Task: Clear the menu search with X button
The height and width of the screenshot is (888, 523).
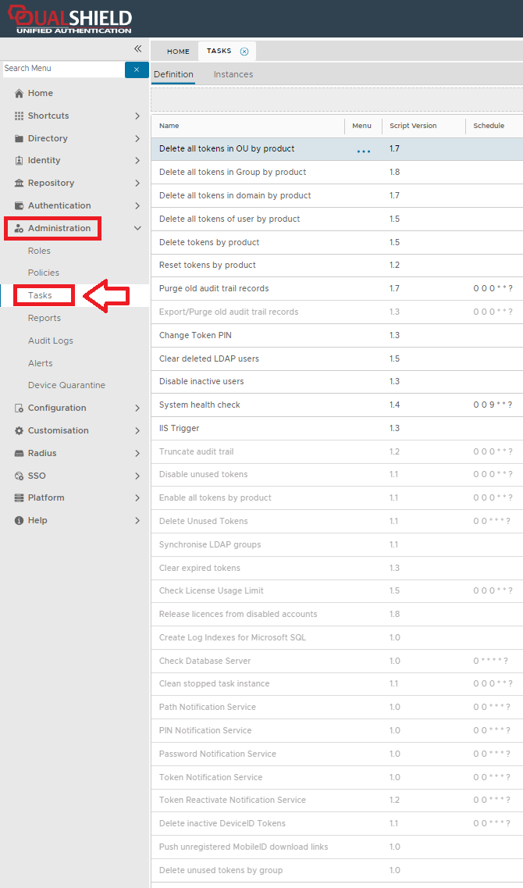Action: click(x=137, y=70)
